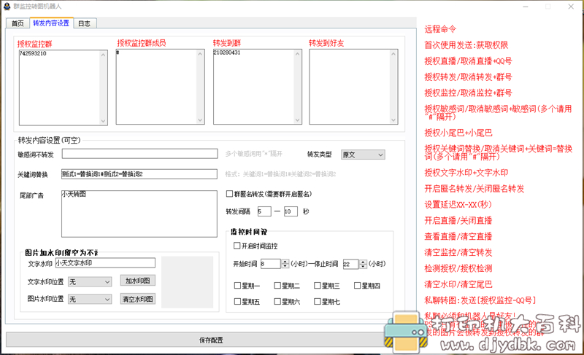Click the 转发间隔 maximum field showing 10
The width and height of the screenshot is (584, 355).
[291, 211]
